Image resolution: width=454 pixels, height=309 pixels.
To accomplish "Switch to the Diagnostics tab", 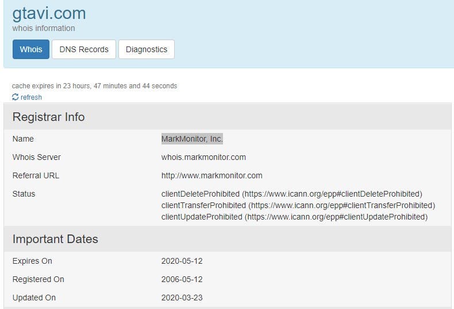I will click(147, 49).
